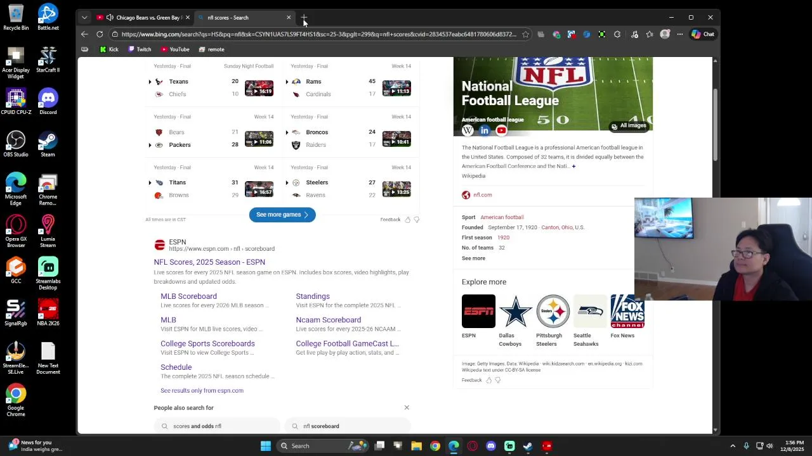The image size is (812, 456).
Task: Close the Chicago Bears tab
Action: click(x=188, y=18)
